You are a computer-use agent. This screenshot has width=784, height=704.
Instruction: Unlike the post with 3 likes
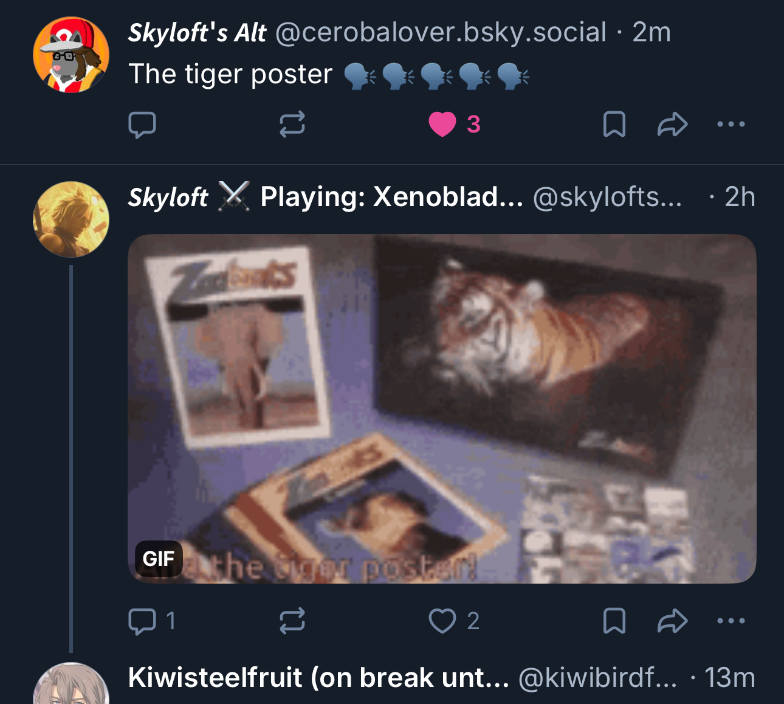[x=442, y=125]
